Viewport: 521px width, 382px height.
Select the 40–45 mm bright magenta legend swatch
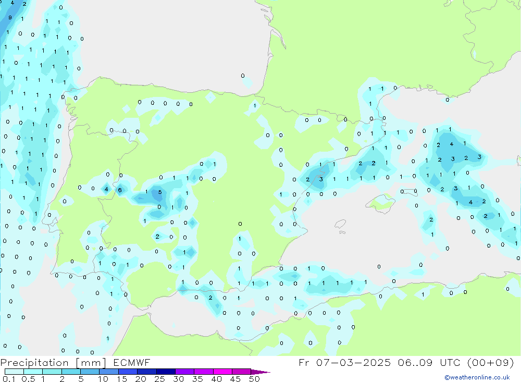pos(222,372)
